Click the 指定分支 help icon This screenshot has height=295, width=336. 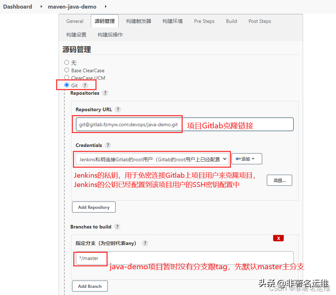[145, 243]
